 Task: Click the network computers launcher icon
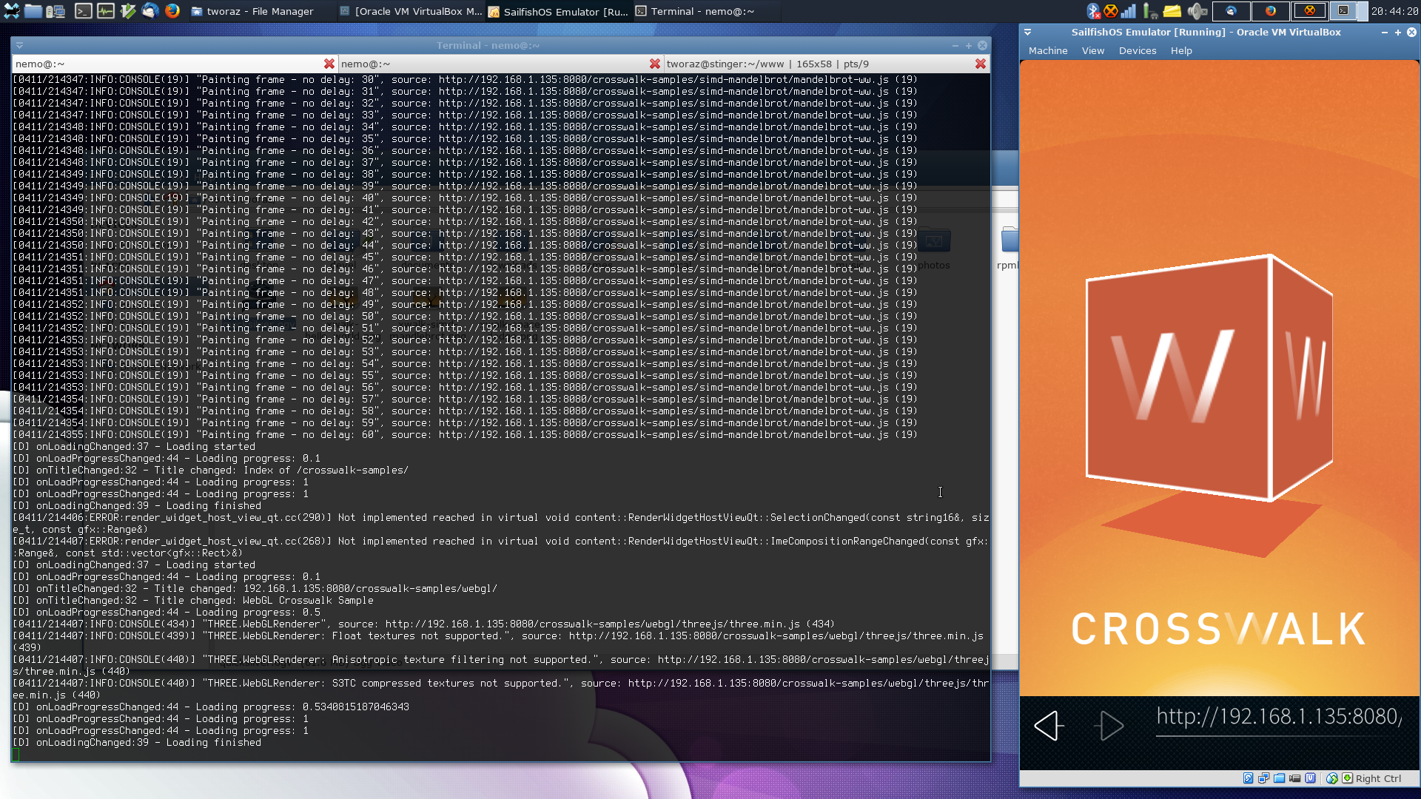pos(56,11)
